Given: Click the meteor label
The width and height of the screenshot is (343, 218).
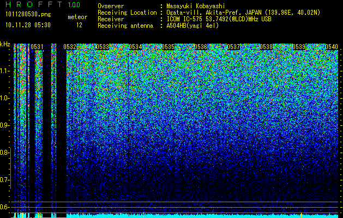Looking at the screenshot, I should 77,17.
